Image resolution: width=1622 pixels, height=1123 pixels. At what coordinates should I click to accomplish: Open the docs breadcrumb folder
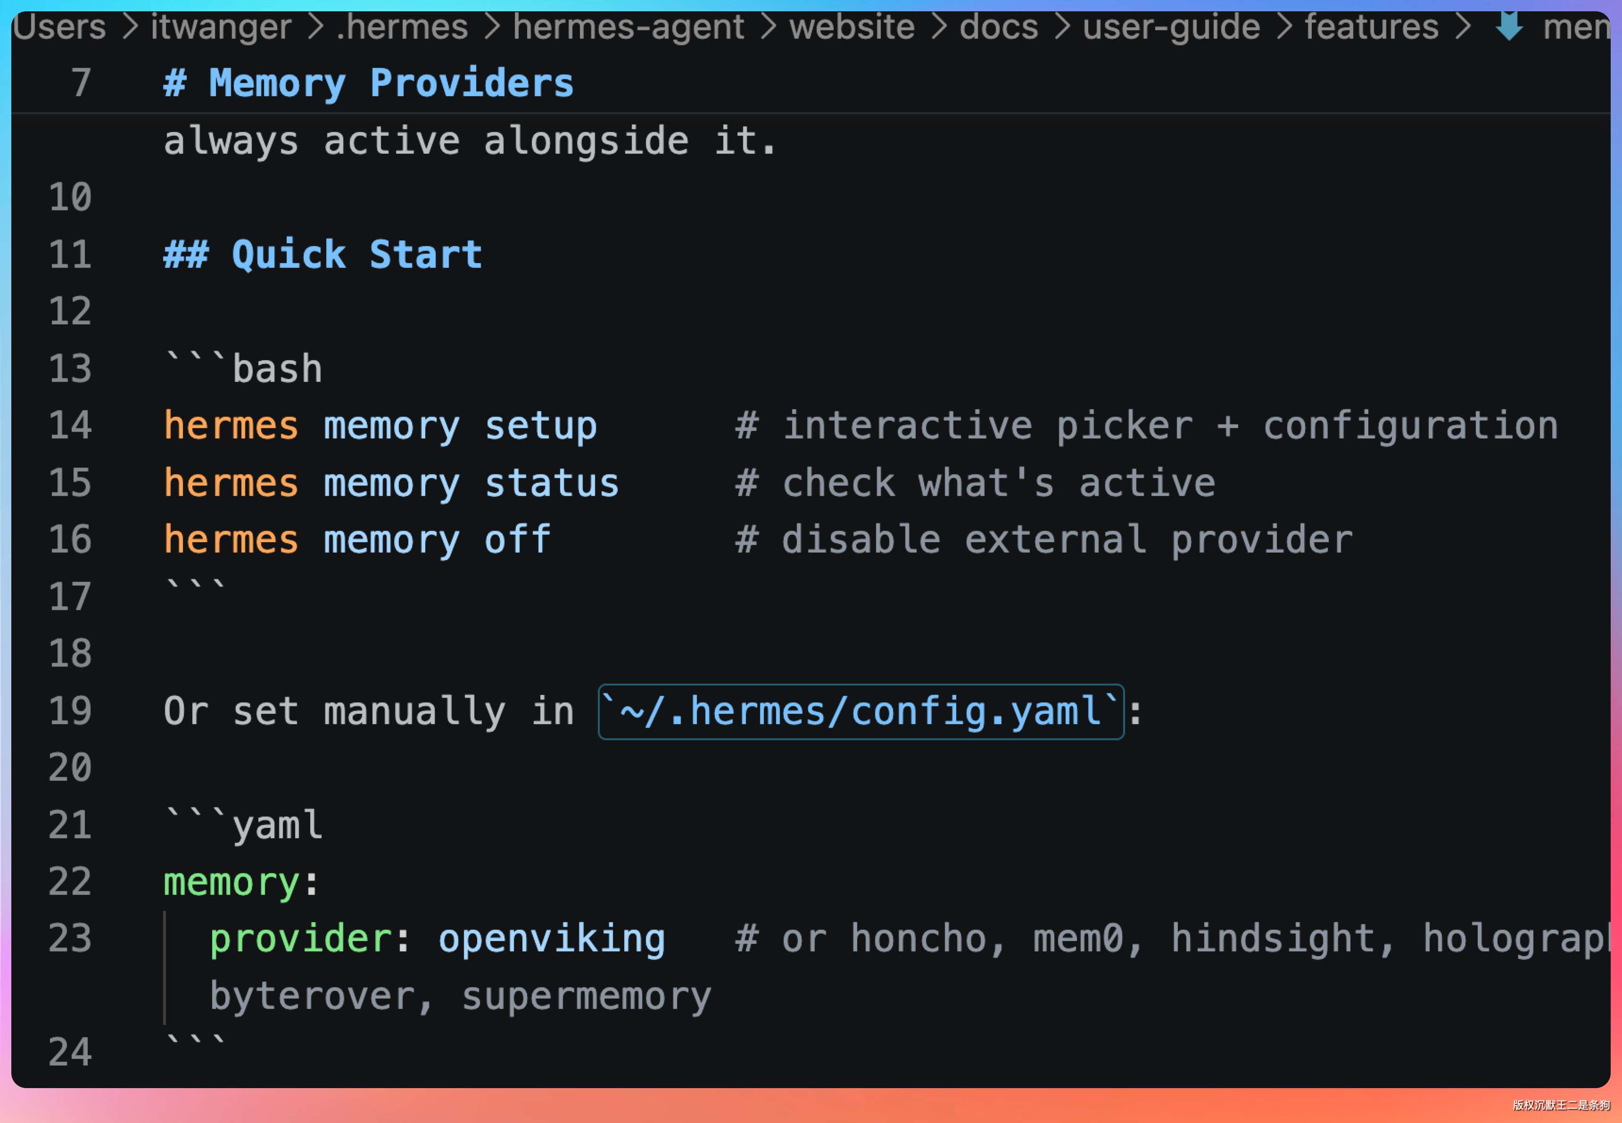(998, 27)
